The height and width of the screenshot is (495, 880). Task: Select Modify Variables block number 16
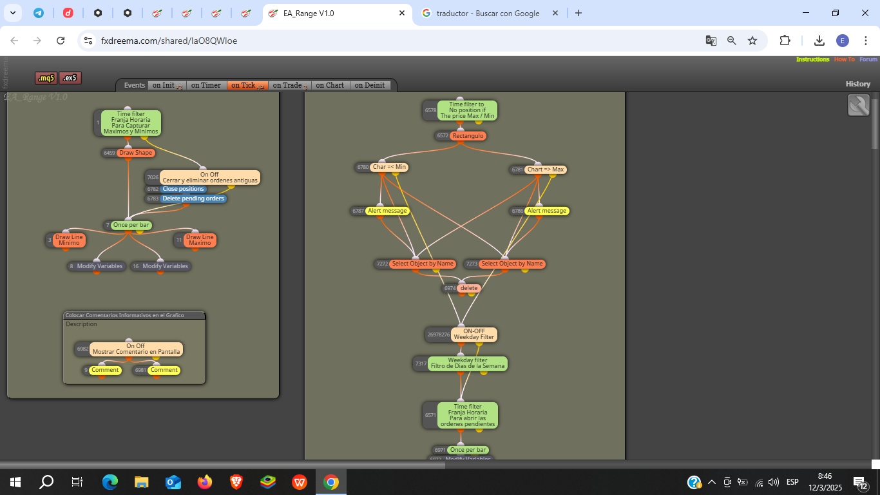click(x=165, y=266)
